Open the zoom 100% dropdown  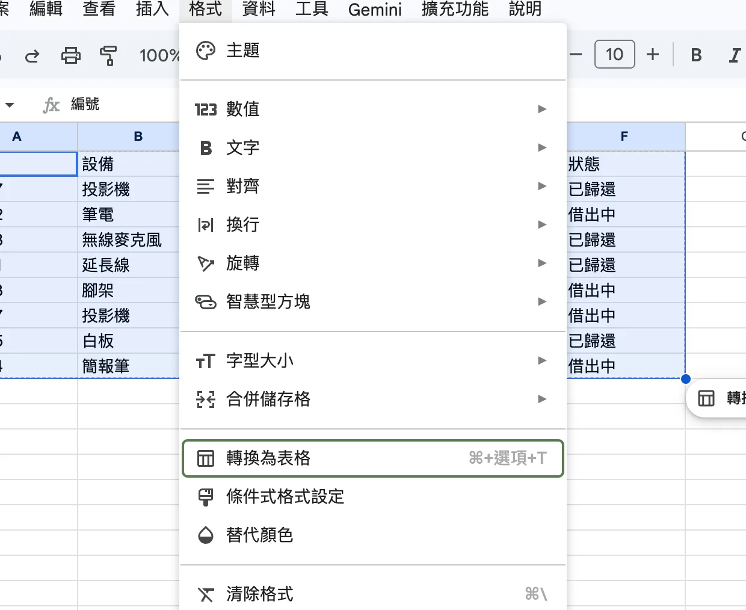(159, 56)
